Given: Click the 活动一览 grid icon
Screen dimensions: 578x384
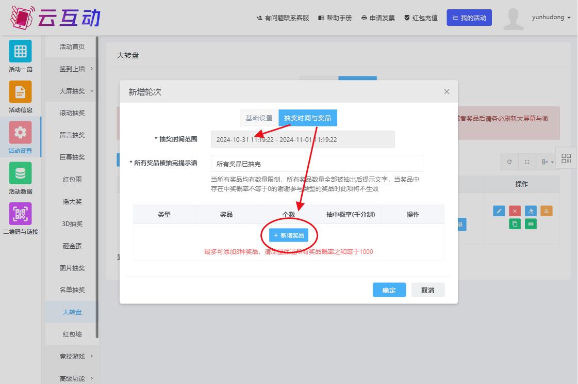Looking at the screenshot, I should 20,51.
